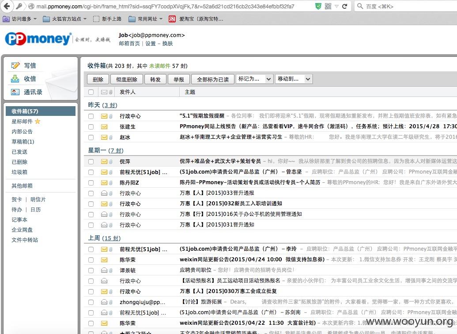Viewport: 457px width, 334px height.
Task: Click the 删除 button
Action: (98, 79)
